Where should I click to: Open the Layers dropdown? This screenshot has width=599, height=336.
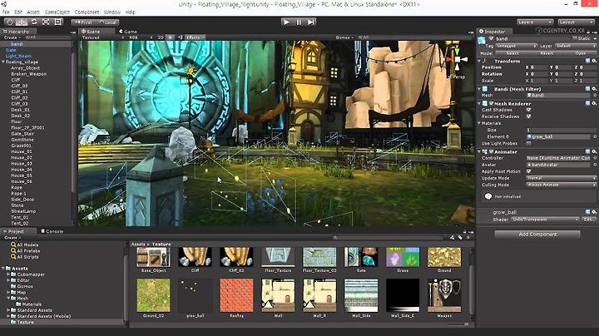coord(535,22)
